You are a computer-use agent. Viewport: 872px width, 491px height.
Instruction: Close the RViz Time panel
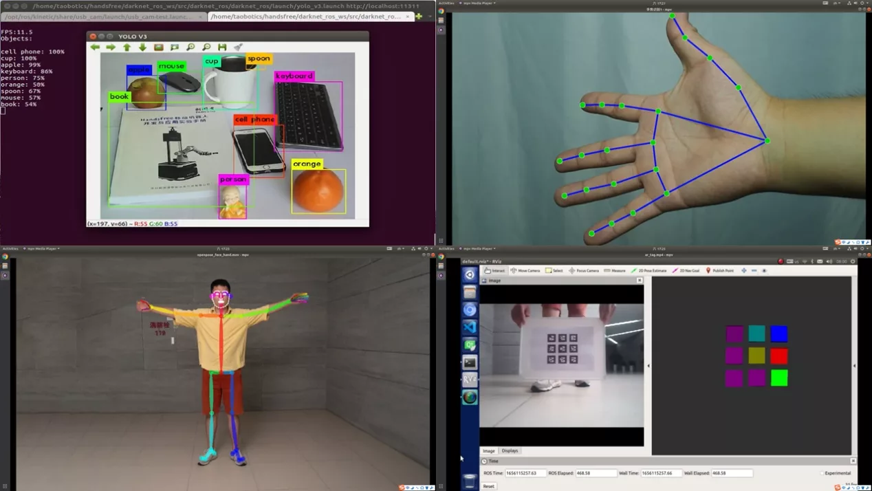point(853,461)
